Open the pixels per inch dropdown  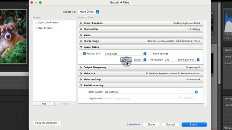click(188, 60)
